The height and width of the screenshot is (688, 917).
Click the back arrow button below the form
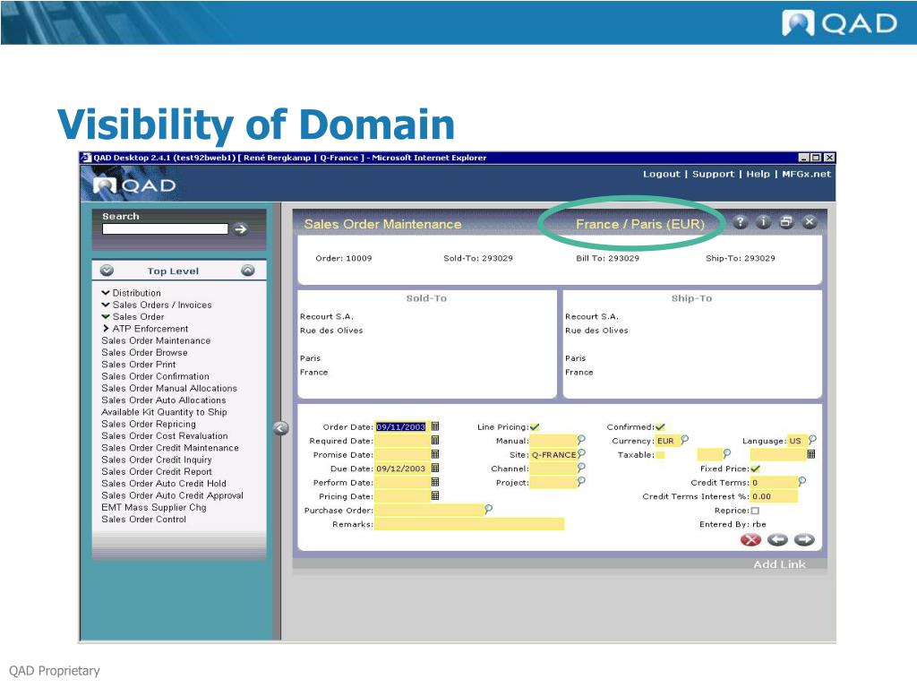(x=778, y=539)
